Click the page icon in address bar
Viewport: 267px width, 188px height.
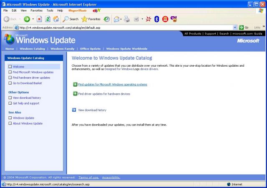pyautogui.click(x=17, y=28)
